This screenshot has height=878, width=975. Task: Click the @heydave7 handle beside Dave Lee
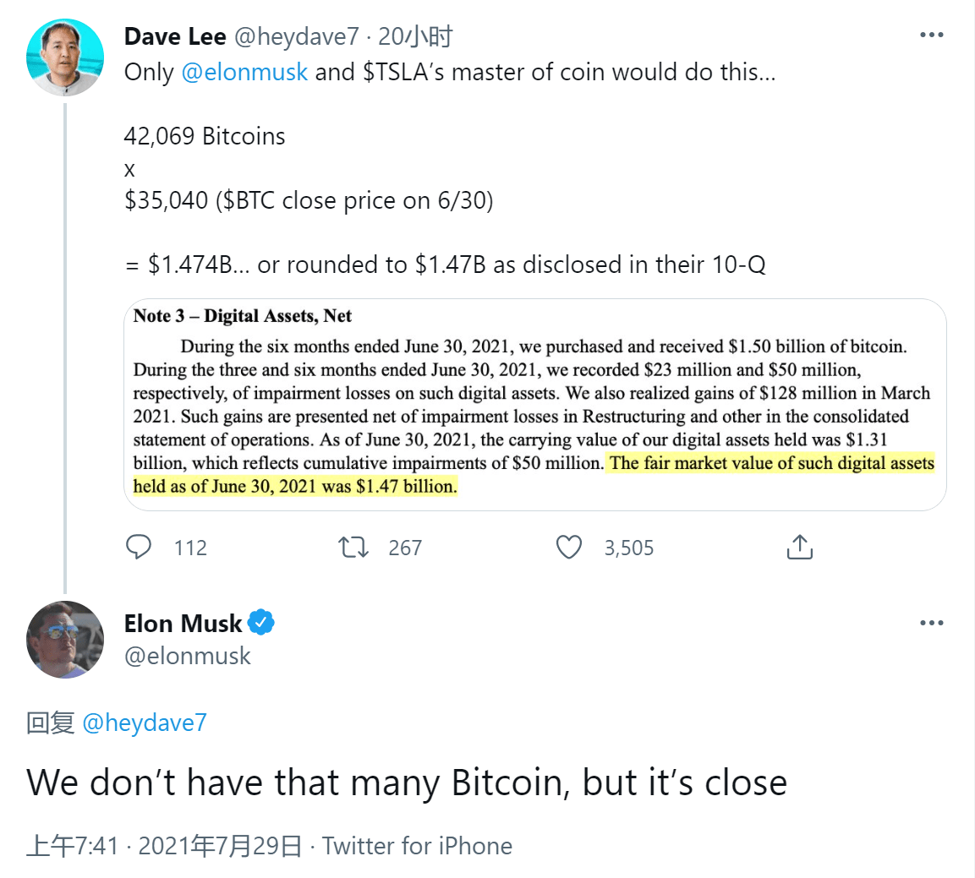click(296, 36)
